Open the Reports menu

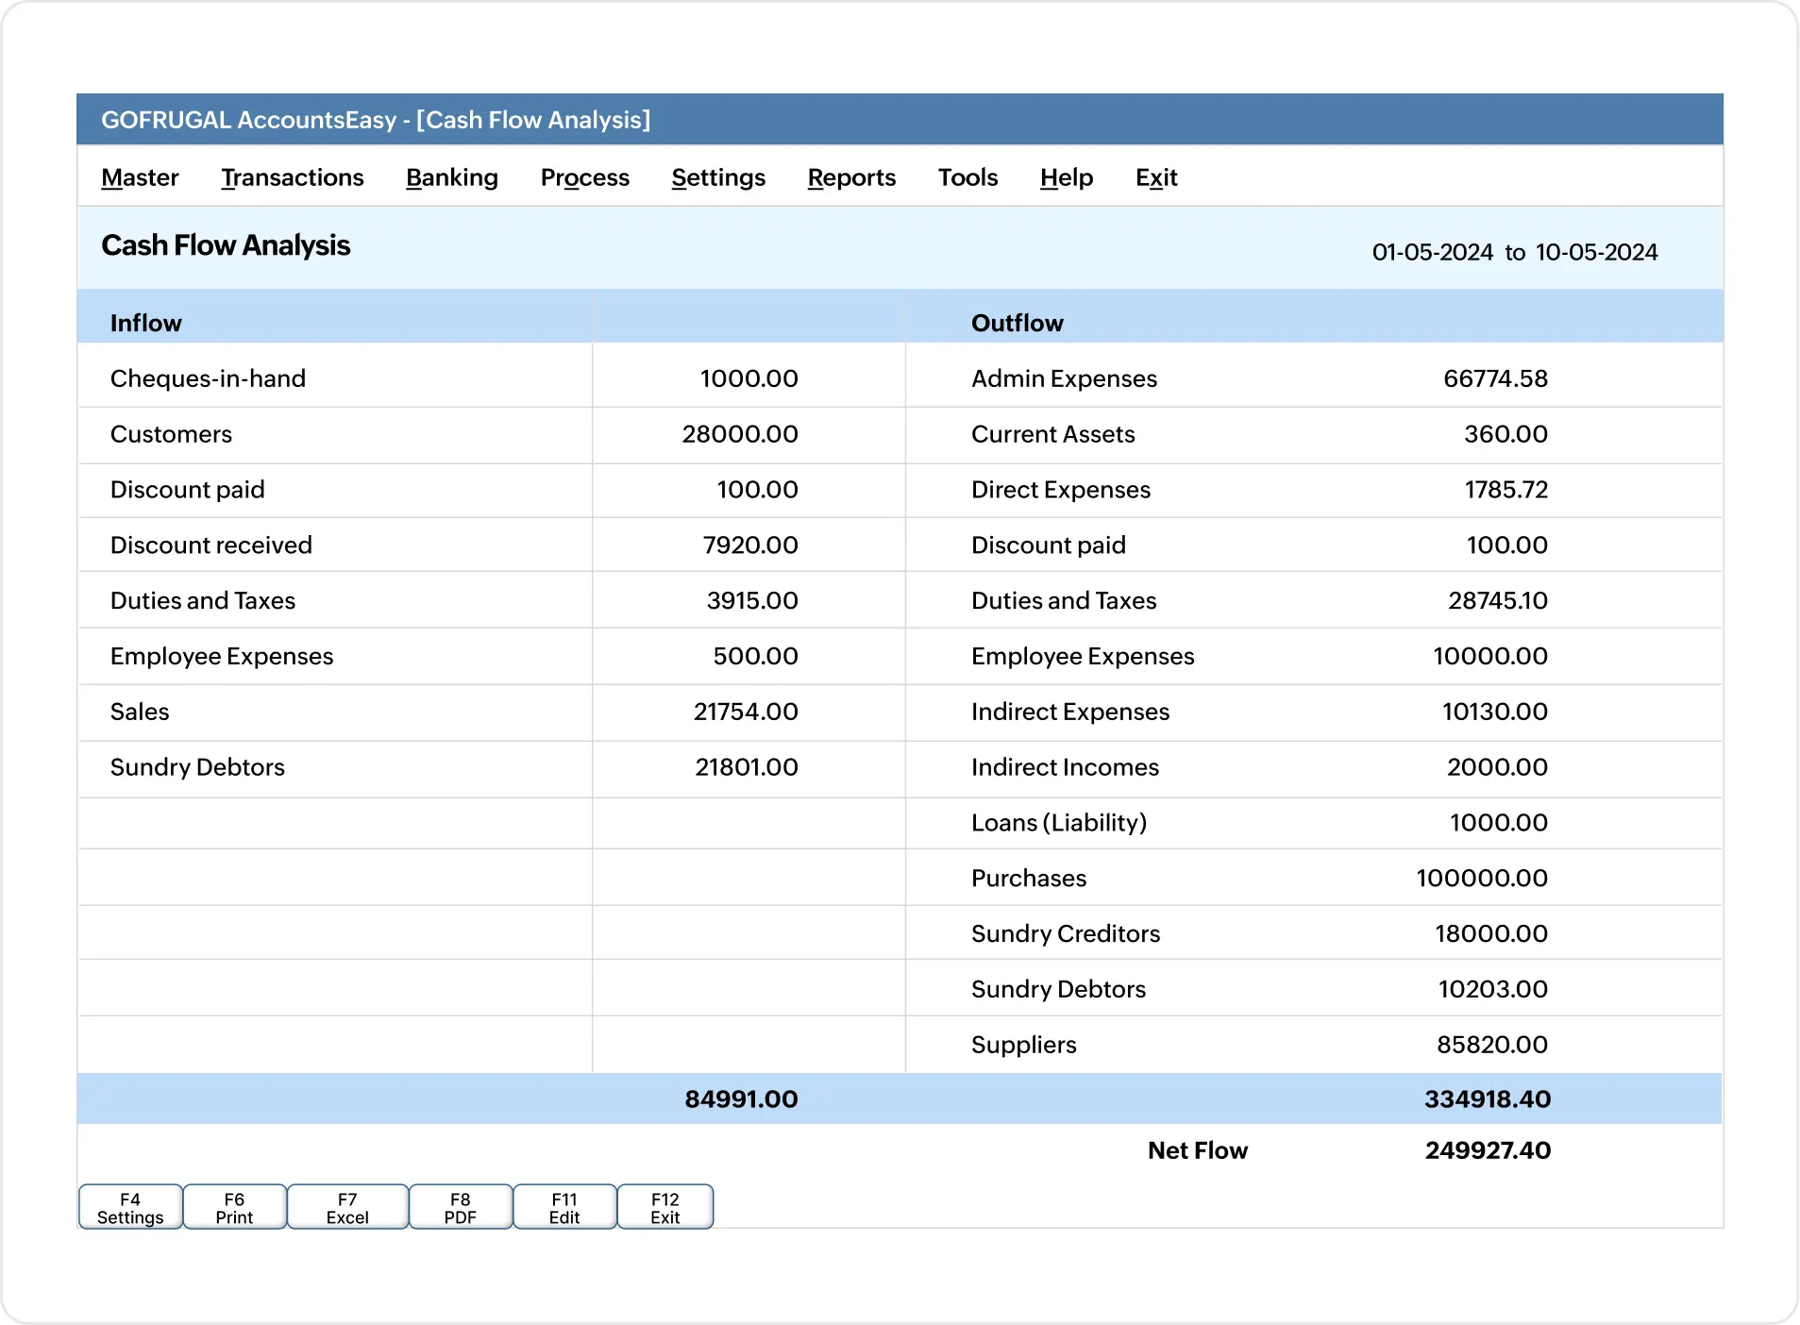tap(850, 177)
